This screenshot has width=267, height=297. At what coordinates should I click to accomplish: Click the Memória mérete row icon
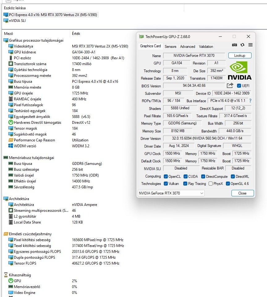(x=11, y=87)
